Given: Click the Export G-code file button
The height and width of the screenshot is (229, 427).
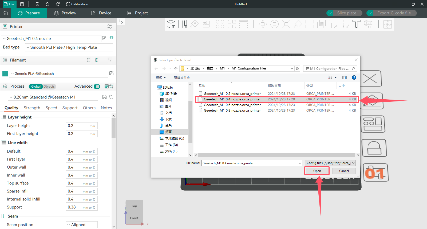Looking at the screenshot, I should click(x=395, y=13).
